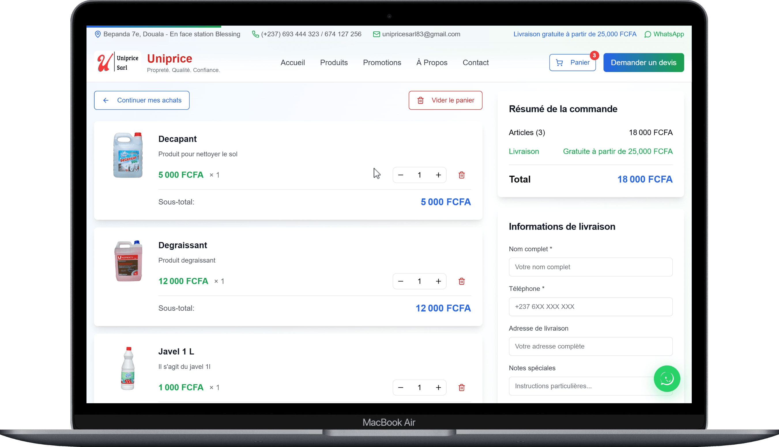Click the Total 18 000 FCFA amount

tap(645, 179)
